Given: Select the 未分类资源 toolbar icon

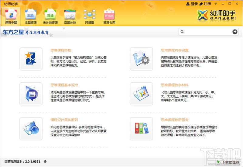Looking at the screenshot, I should (x=50, y=16).
